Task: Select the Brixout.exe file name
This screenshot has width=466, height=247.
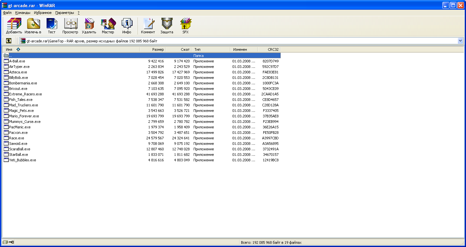Action: pyautogui.click(x=18, y=89)
